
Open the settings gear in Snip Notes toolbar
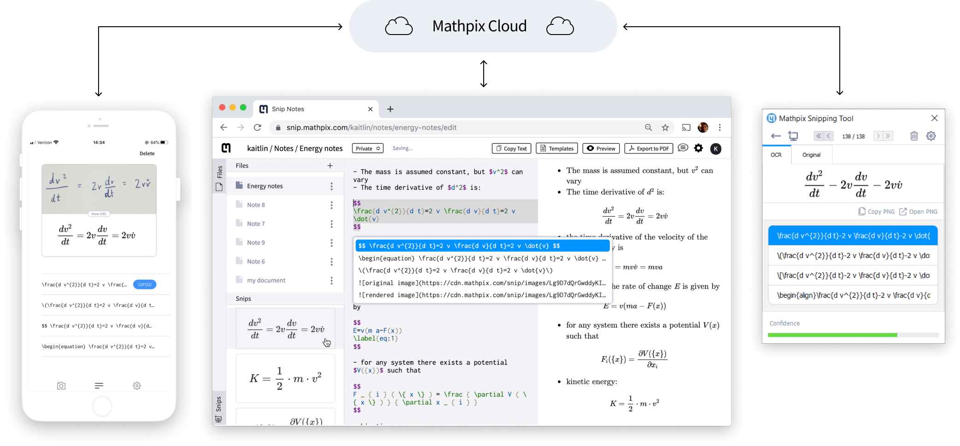(698, 148)
